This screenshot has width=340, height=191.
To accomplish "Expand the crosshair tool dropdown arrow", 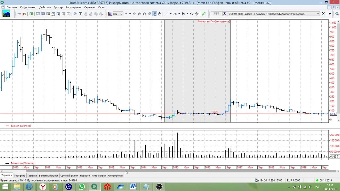I will click(130, 14).
